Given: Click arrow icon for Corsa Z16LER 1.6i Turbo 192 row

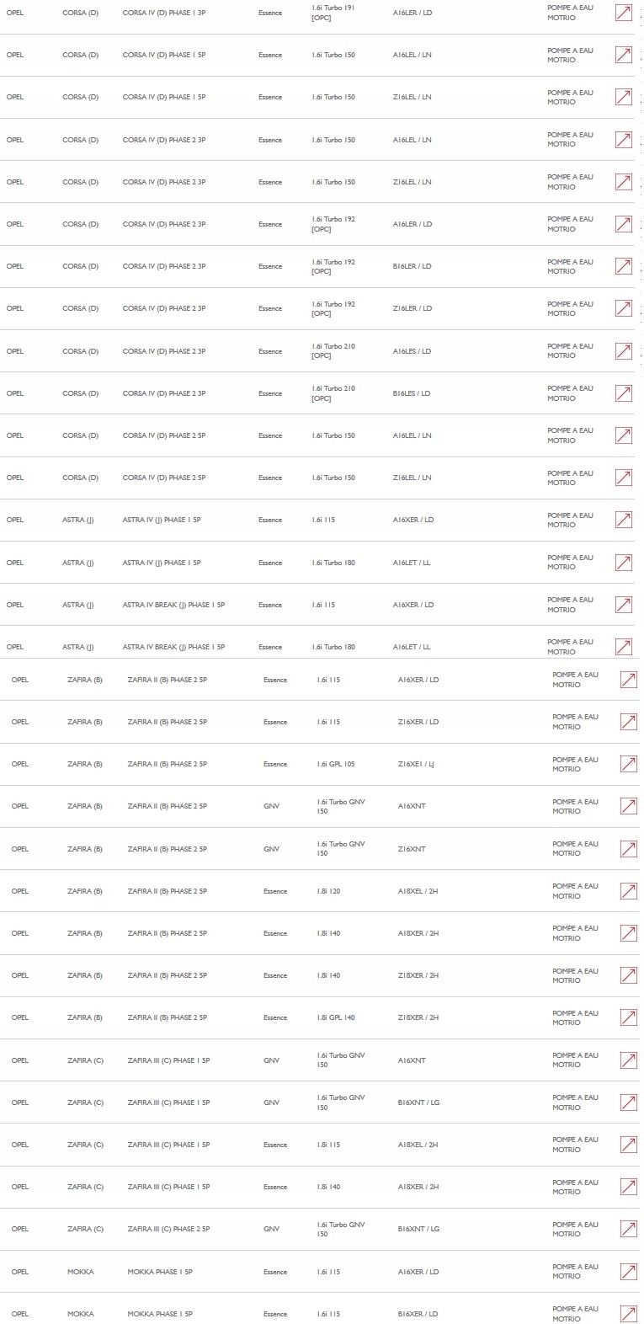Looking at the screenshot, I should point(624,308).
